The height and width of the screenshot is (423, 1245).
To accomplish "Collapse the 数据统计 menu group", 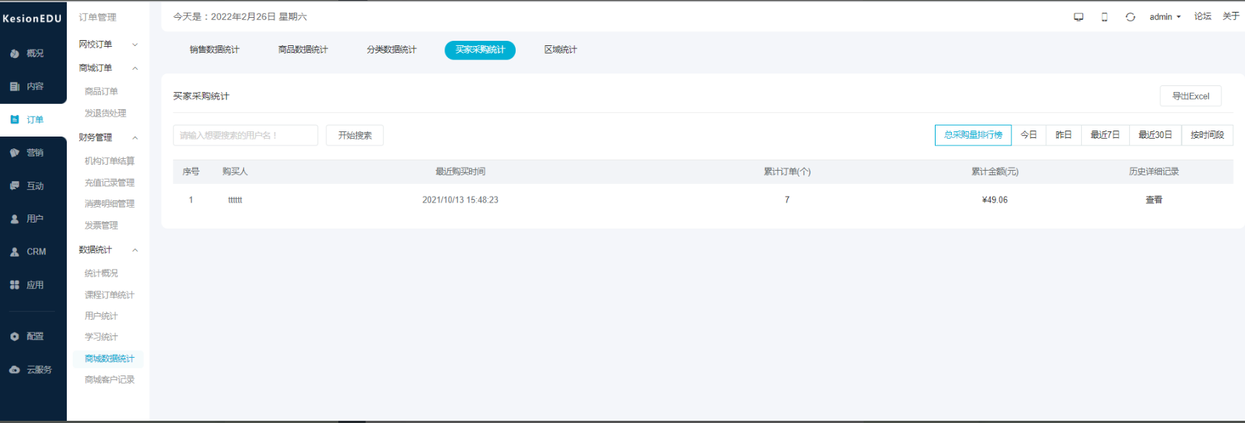I will (x=108, y=249).
